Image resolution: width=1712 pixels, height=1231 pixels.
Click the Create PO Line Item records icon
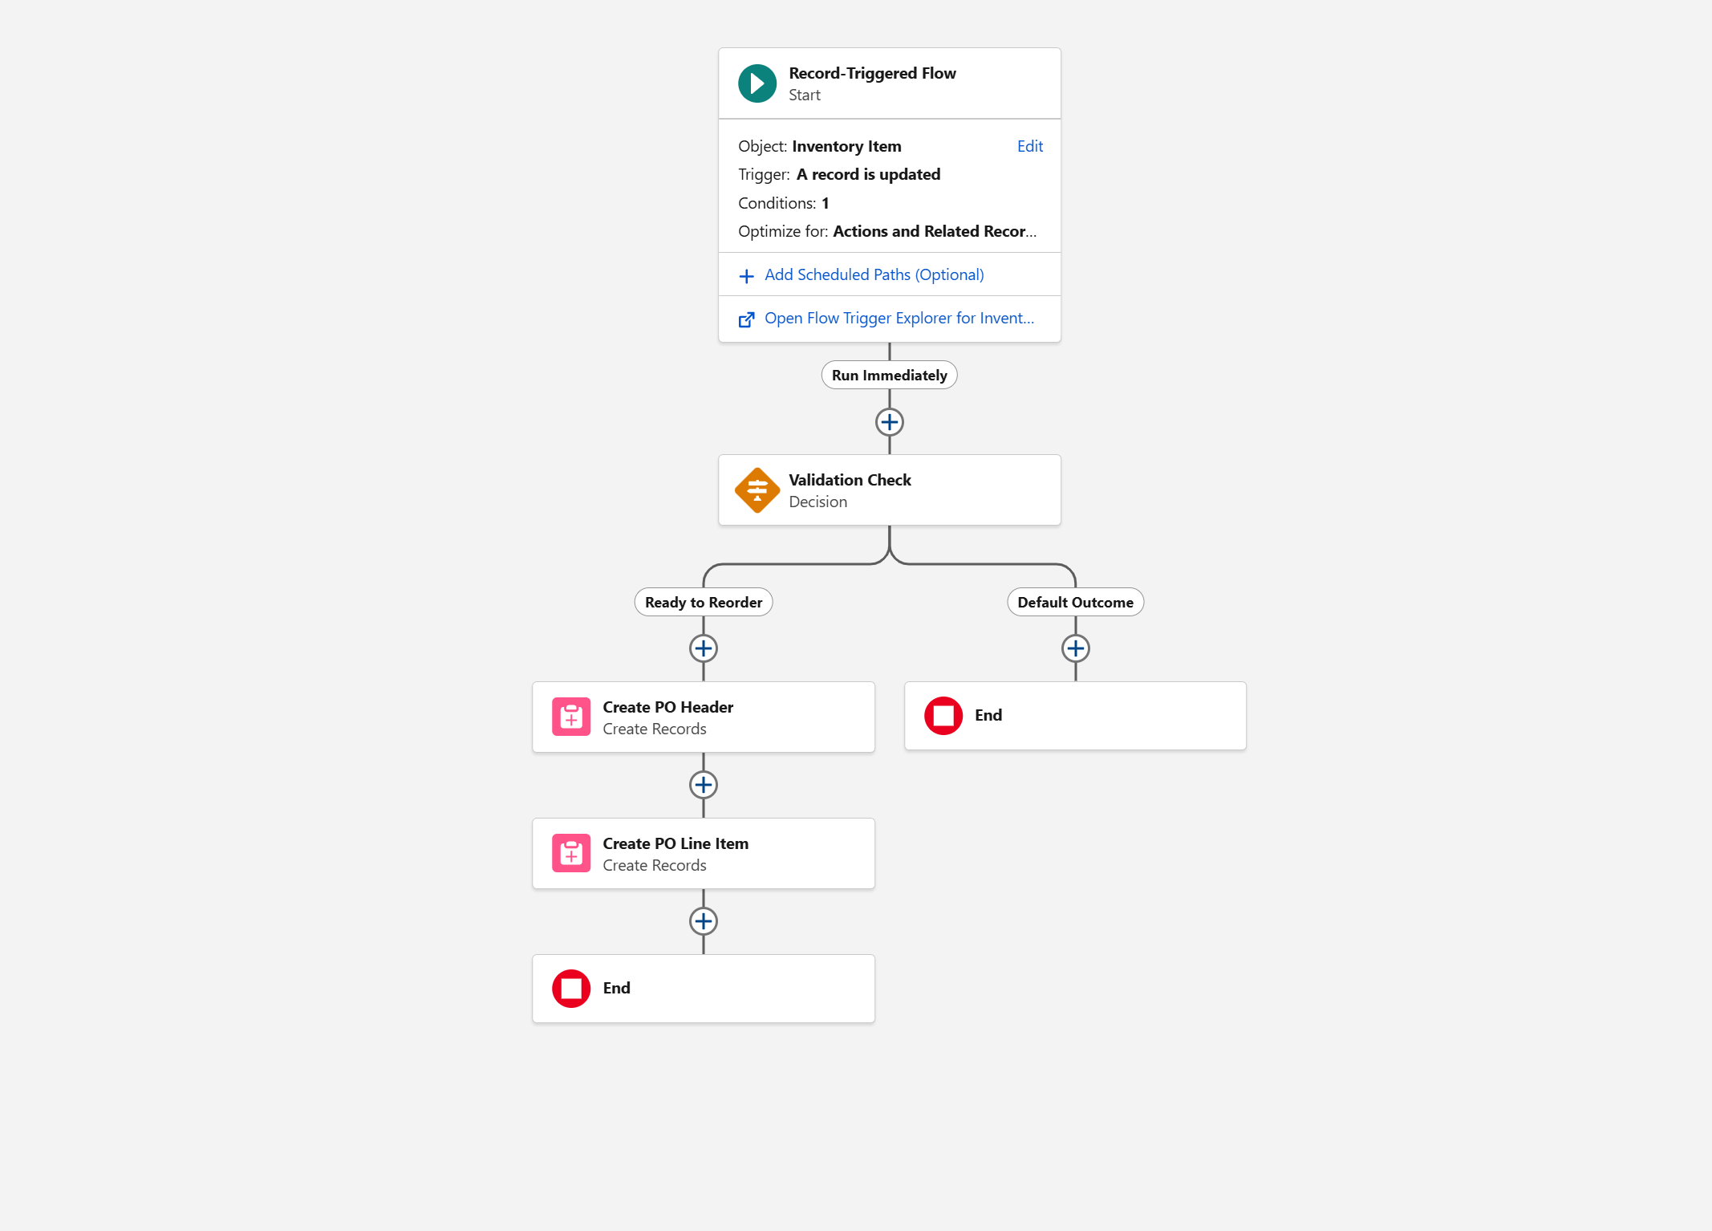coord(571,853)
